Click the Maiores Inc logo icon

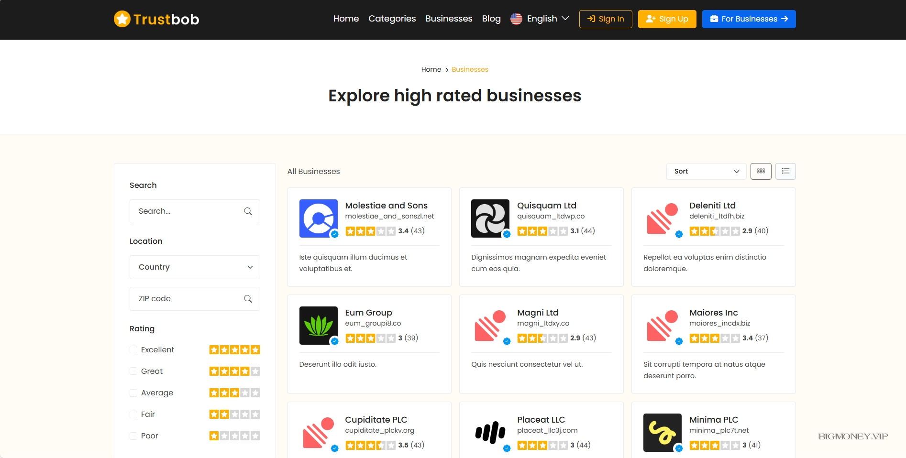[663, 326]
